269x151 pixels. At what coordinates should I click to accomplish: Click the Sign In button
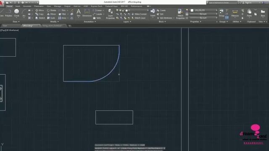click(248, 3)
